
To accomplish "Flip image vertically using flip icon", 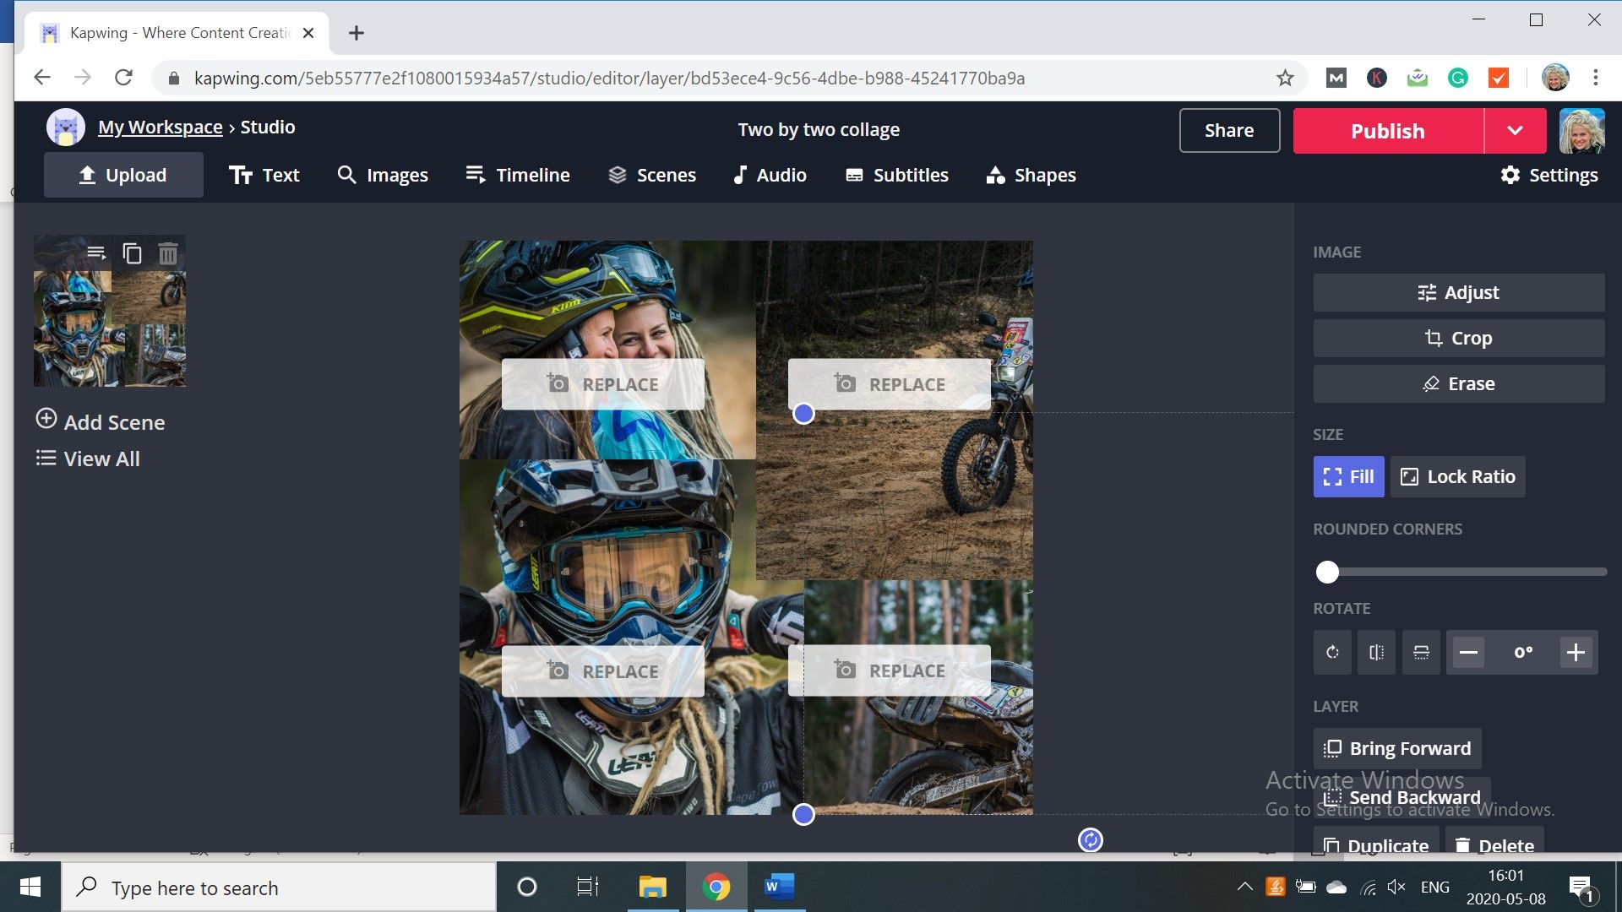I will (x=1421, y=652).
